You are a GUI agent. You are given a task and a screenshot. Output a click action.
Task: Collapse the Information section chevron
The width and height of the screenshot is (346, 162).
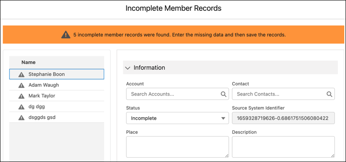[x=128, y=68]
